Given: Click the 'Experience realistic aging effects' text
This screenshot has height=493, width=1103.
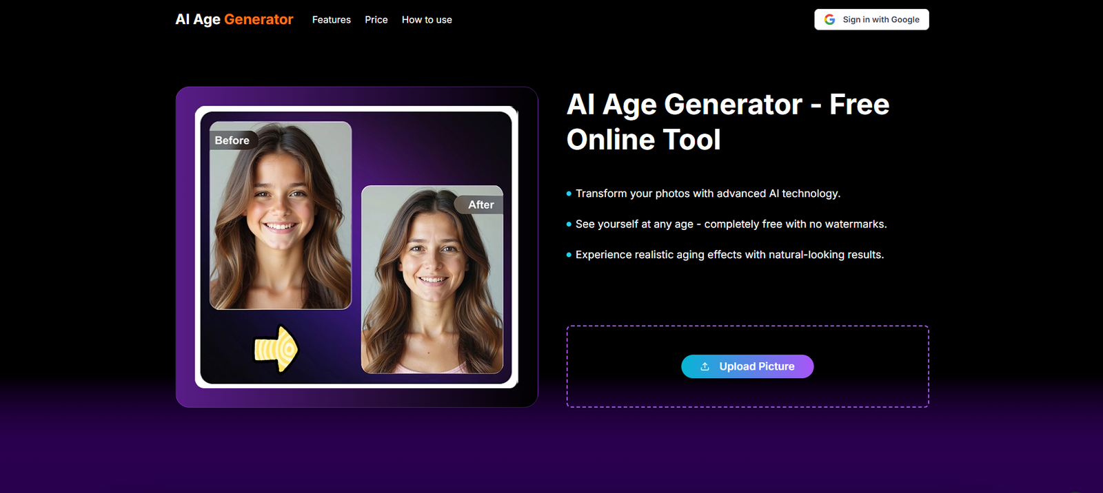Looking at the screenshot, I should coord(729,255).
